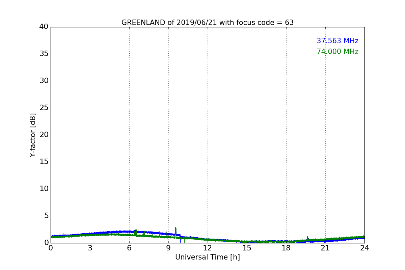
Task: Click the 'Y-factor [dB]' axis label
Action: pos(33,135)
